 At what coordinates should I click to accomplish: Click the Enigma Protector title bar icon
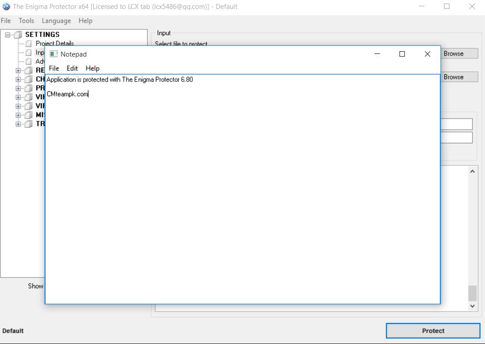[x=6, y=7]
